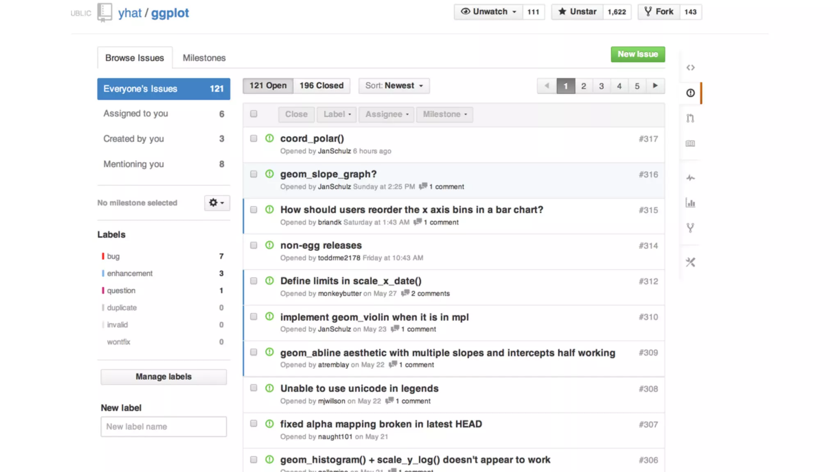Click the Manage labels button
This screenshot has height=472, width=840.
coord(163,377)
